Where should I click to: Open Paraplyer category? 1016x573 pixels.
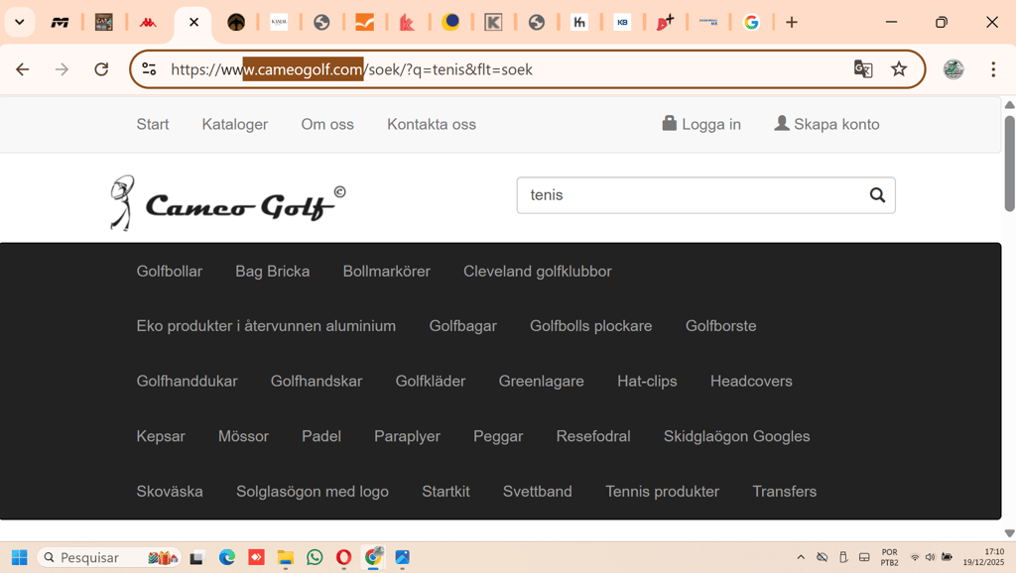407,436
